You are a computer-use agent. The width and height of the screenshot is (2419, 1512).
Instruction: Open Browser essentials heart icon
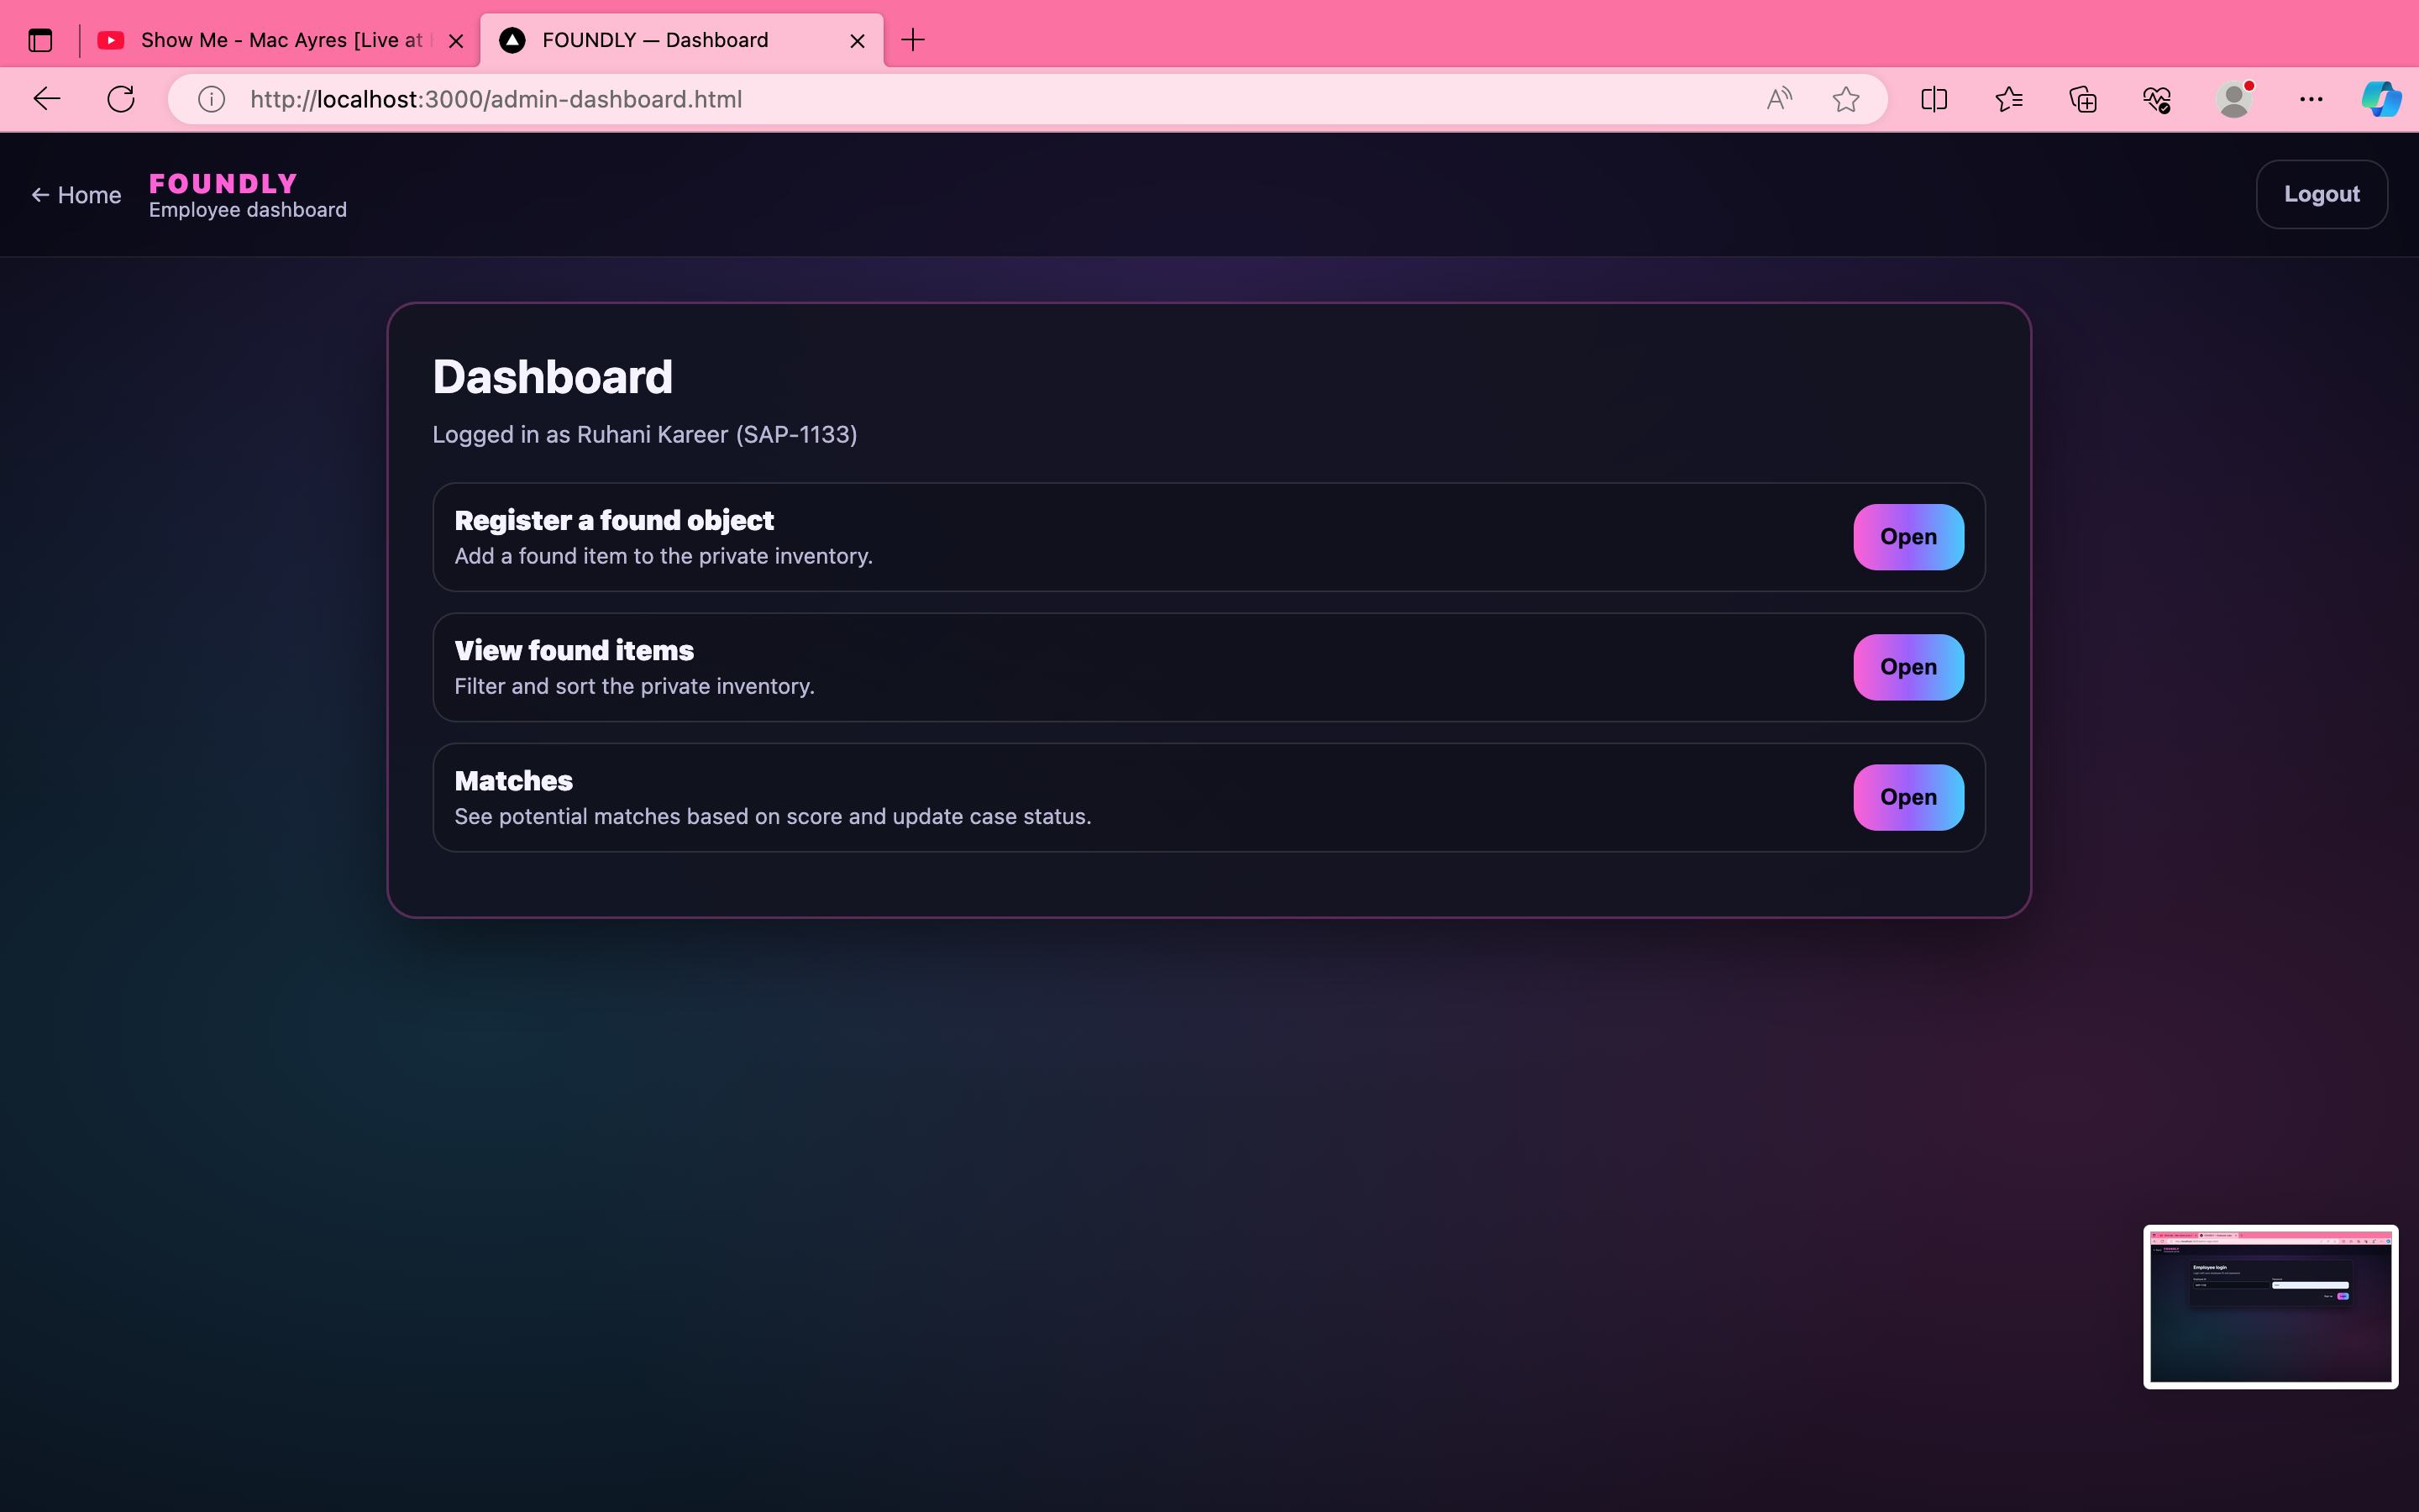2157,99
